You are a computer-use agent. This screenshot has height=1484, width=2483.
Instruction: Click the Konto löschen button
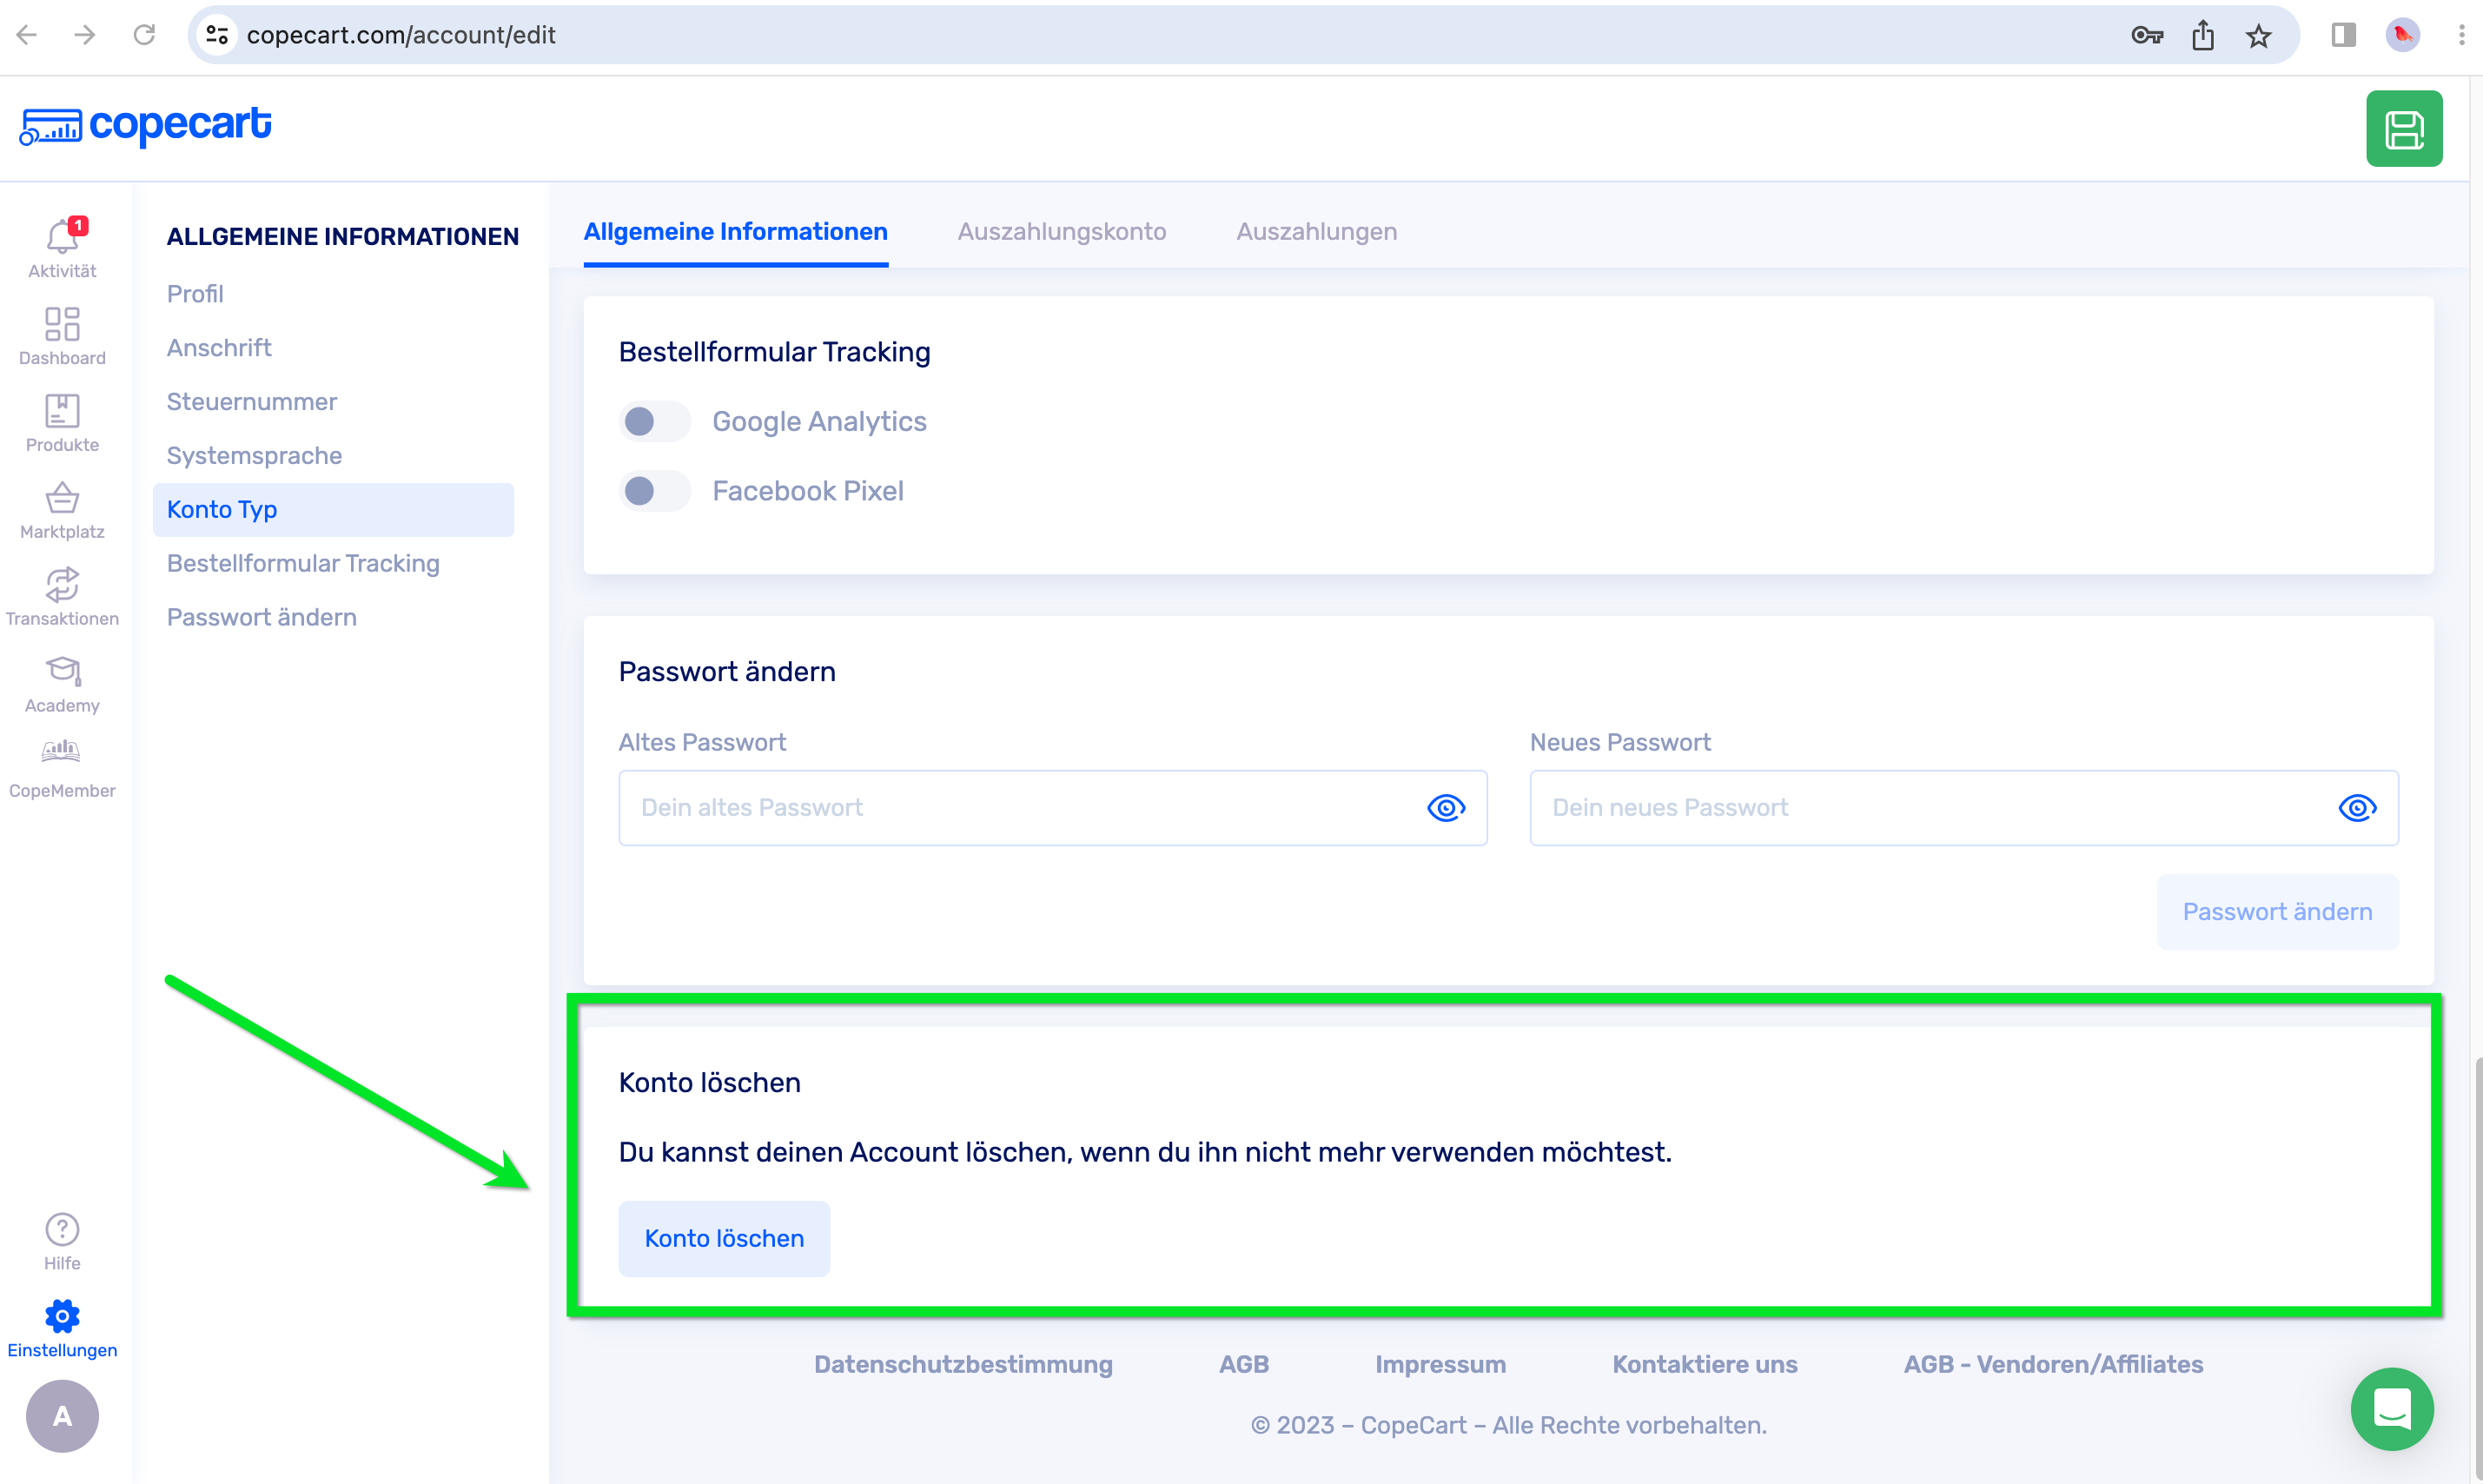coord(724,1238)
